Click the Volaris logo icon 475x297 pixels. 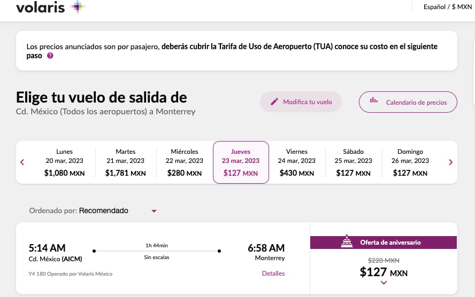point(78,7)
